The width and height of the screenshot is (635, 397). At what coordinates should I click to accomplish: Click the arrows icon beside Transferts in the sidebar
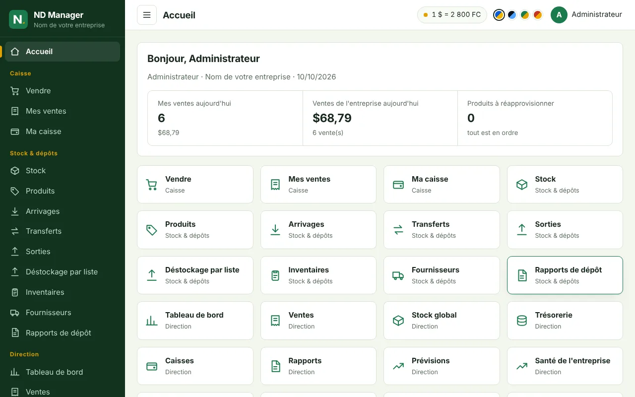(x=15, y=231)
